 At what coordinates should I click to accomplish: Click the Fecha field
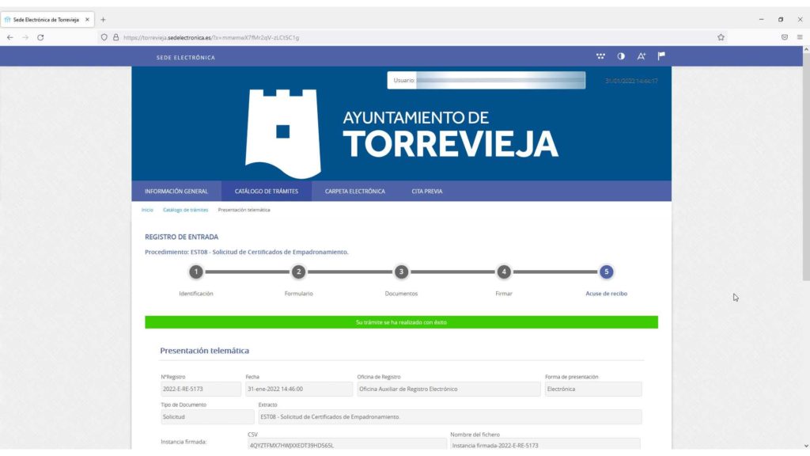click(x=299, y=389)
